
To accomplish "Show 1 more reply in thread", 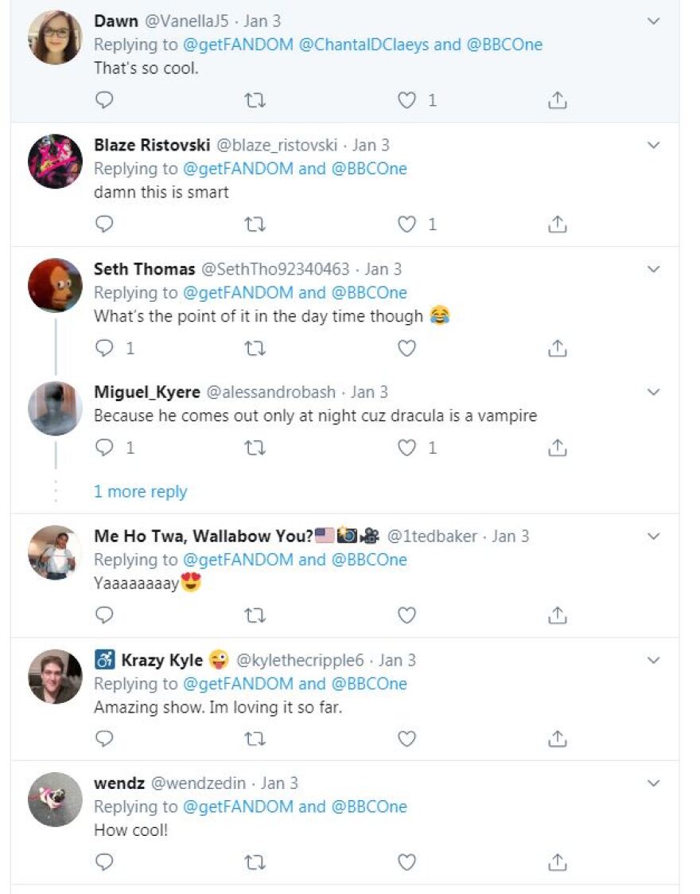I will pyautogui.click(x=140, y=492).
